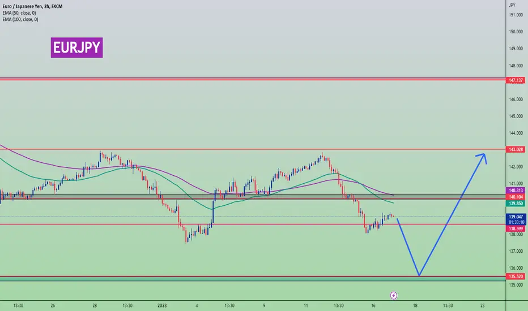528x311 pixels.
Task: Click the 26 date label on time axis
Action: [x=53, y=305]
